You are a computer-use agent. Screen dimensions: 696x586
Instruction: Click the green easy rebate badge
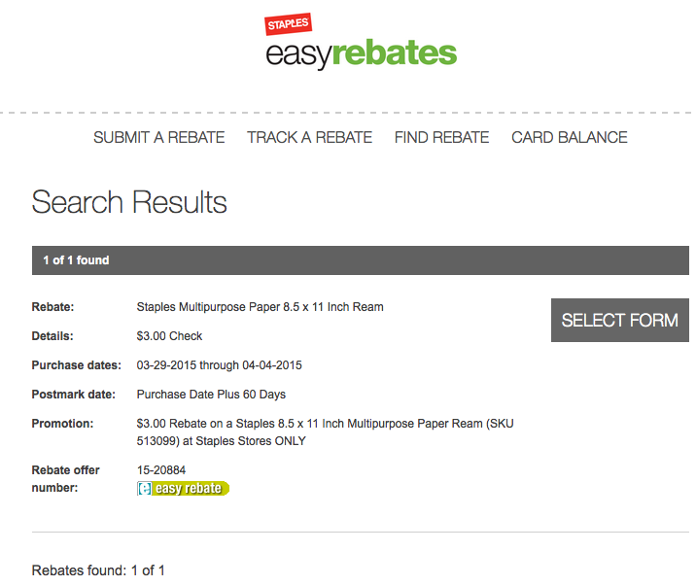pos(184,488)
